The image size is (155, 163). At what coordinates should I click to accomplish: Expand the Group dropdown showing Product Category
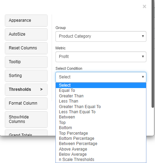[x=101, y=36]
